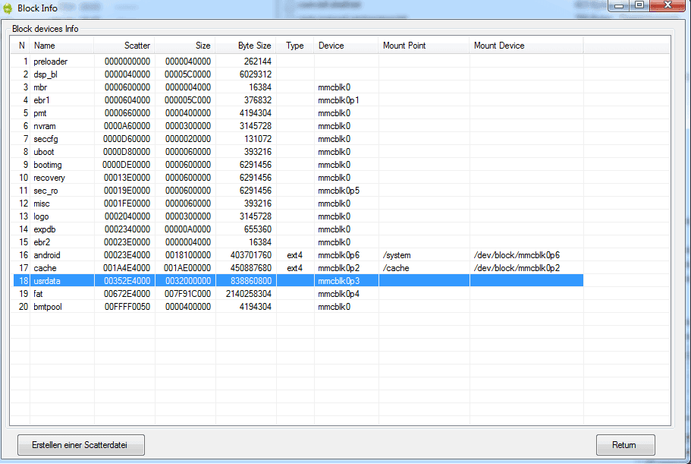Click the mmcblk0p5 device cell

(338, 191)
